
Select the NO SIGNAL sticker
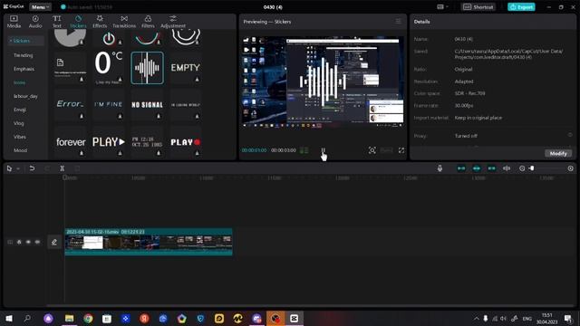click(147, 105)
